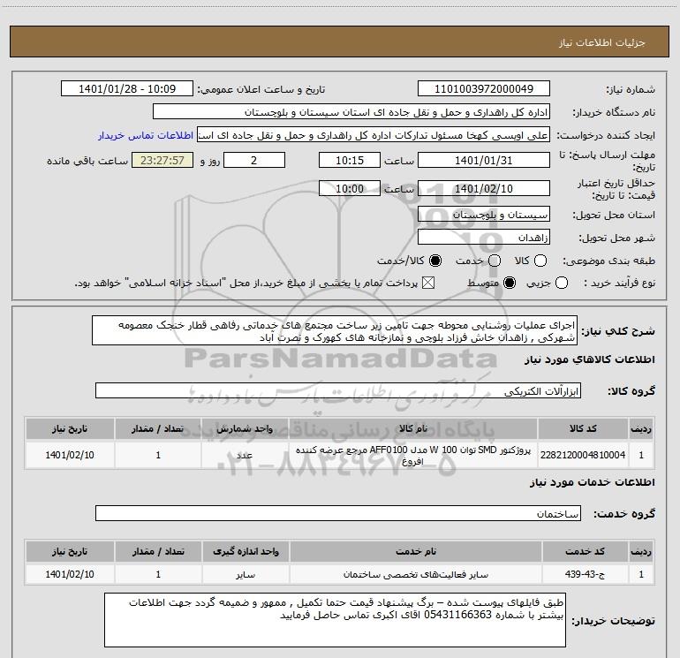Choose the جزیی purchase type radio

562,284
